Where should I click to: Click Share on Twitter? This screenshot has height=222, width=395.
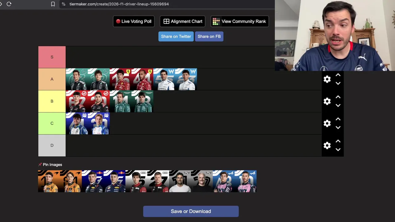[176, 36]
